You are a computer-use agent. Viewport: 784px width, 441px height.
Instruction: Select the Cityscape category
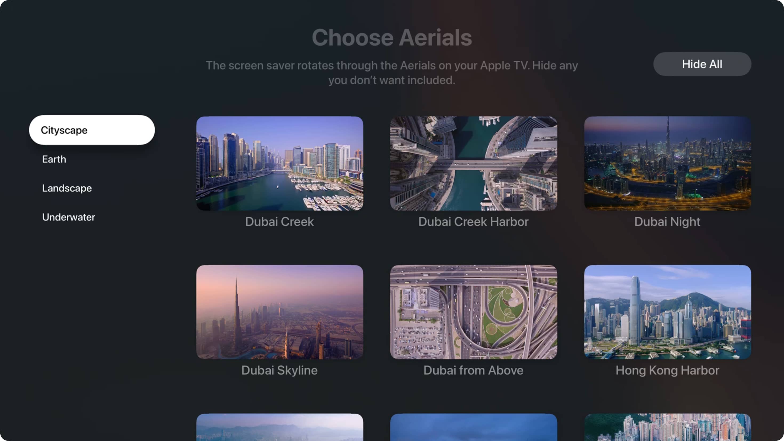[92, 130]
